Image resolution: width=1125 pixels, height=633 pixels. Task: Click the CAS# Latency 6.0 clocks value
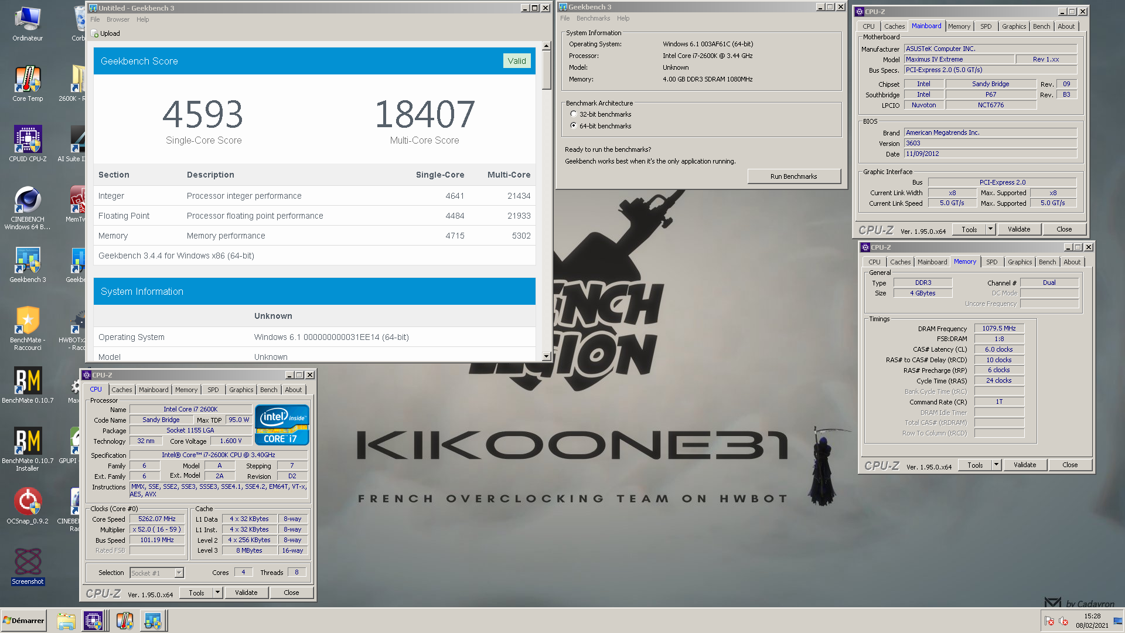tap(999, 349)
